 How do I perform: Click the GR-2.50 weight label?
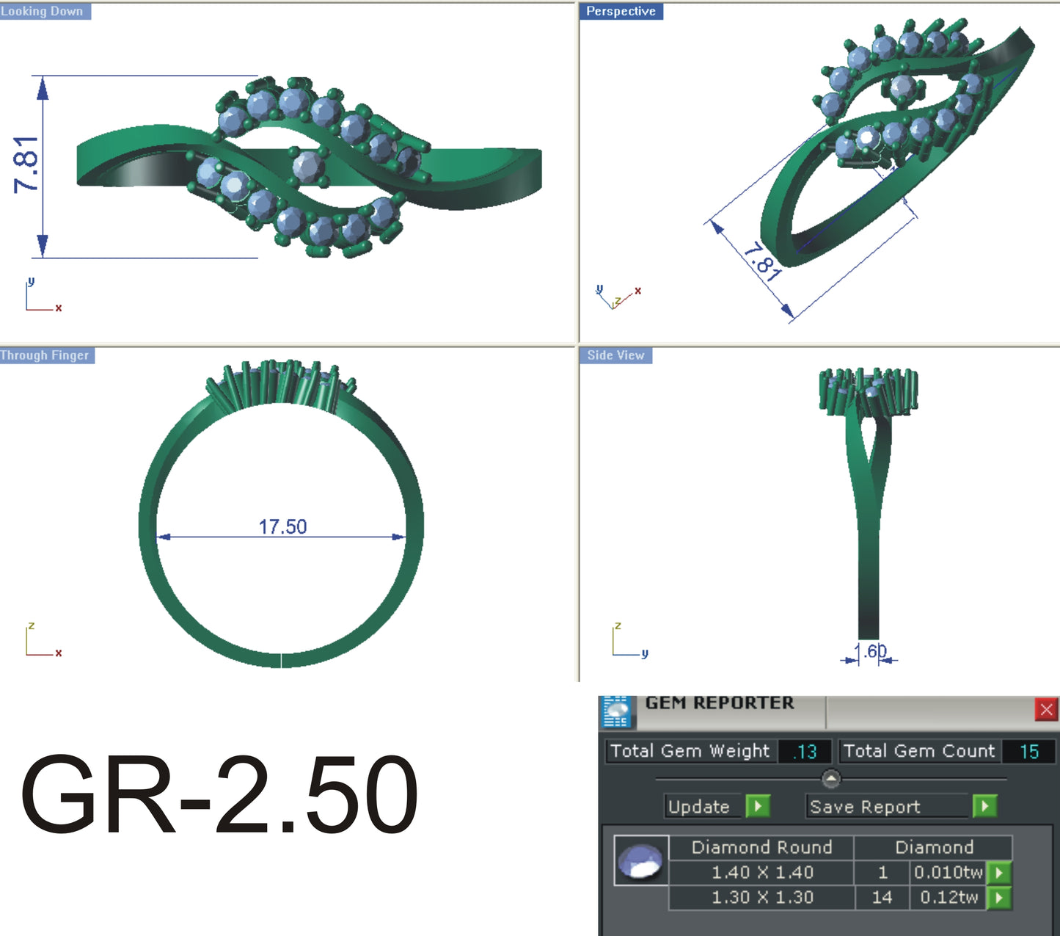tap(219, 795)
